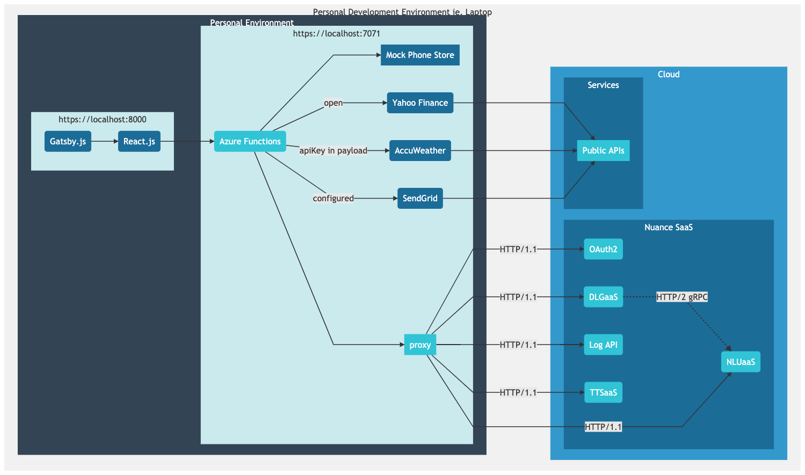The width and height of the screenshot is (805, 475).
Task: Click HTTP/1.1 label leading to NLUaaS
Action: (603, 427)
